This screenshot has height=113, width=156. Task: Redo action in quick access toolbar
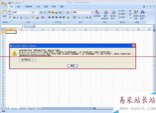(17, 2)
